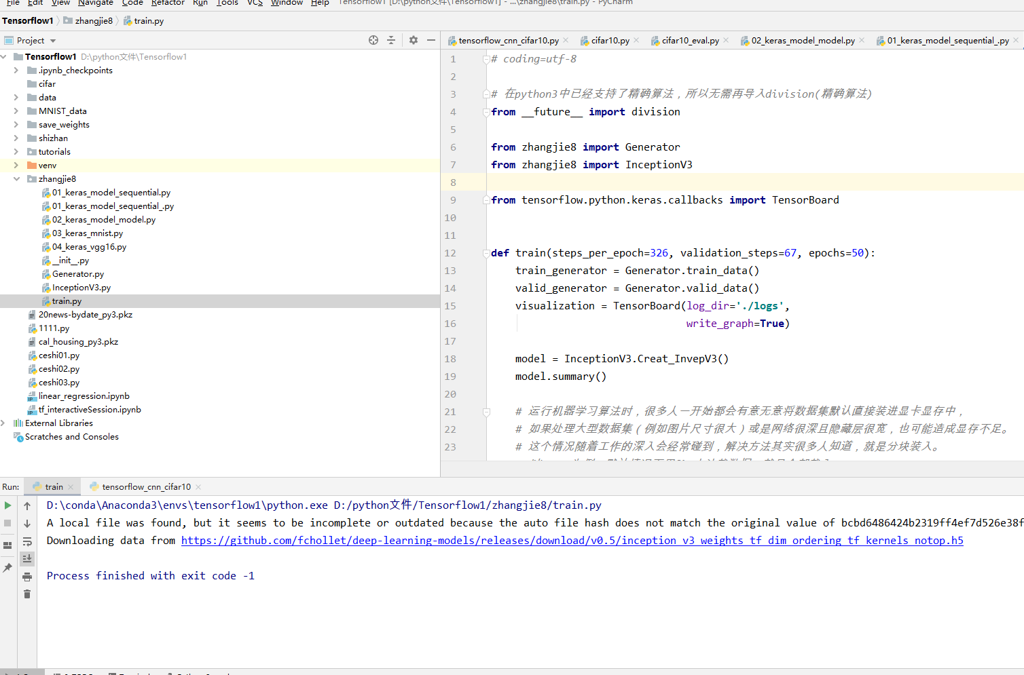Open the Window menu
Image resolution: width=1024 pixels, height=675 pixels.
point(287,3)
